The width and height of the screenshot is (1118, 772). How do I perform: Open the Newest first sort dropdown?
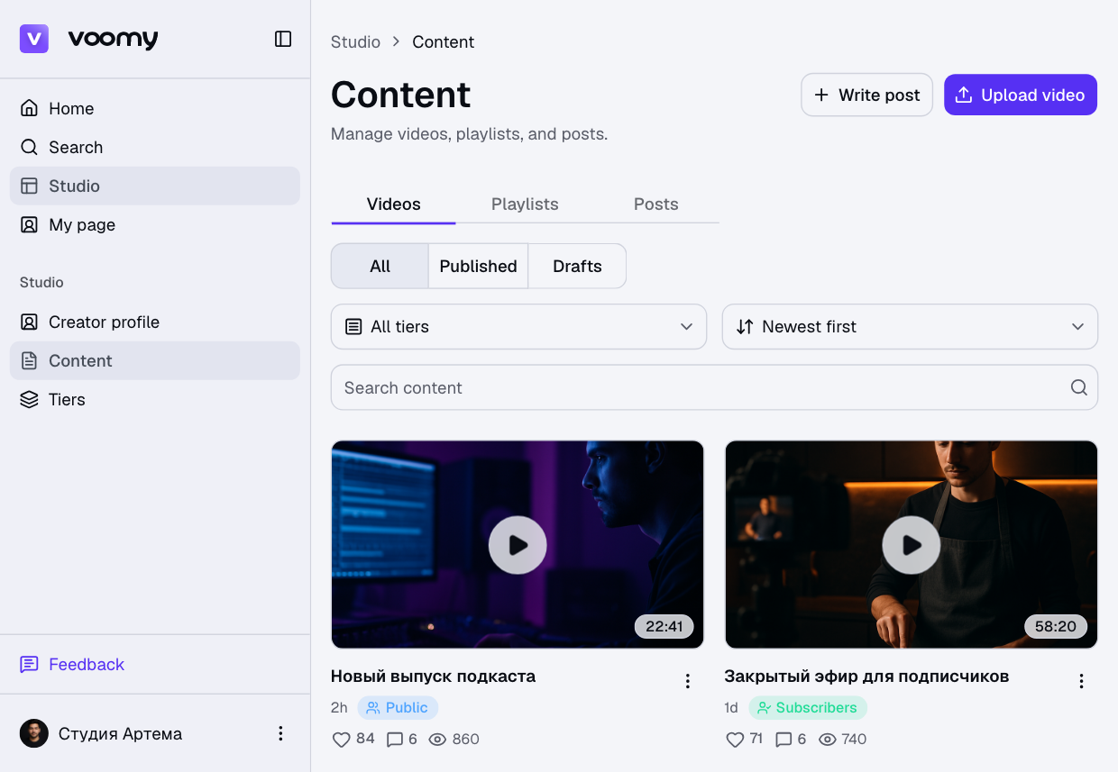pos(910,326)
